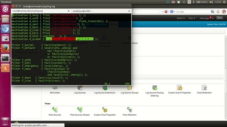Open battery indicator showing 96%
227x127 pixels.
pos(202,2)
